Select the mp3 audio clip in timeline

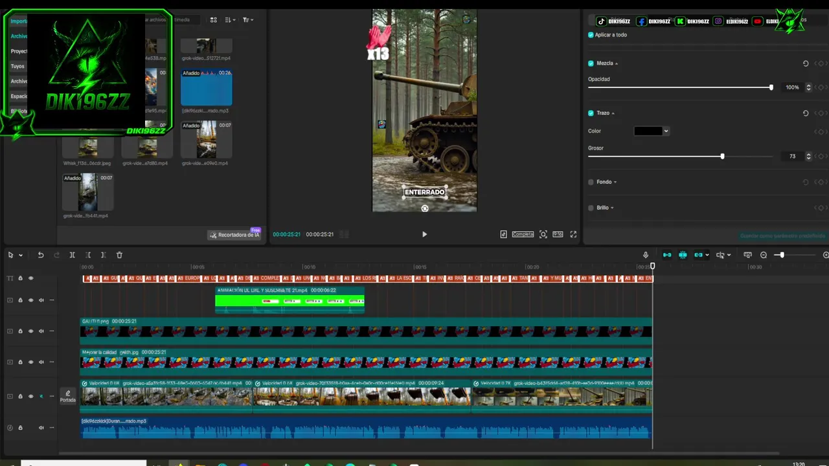pos(366,428)
